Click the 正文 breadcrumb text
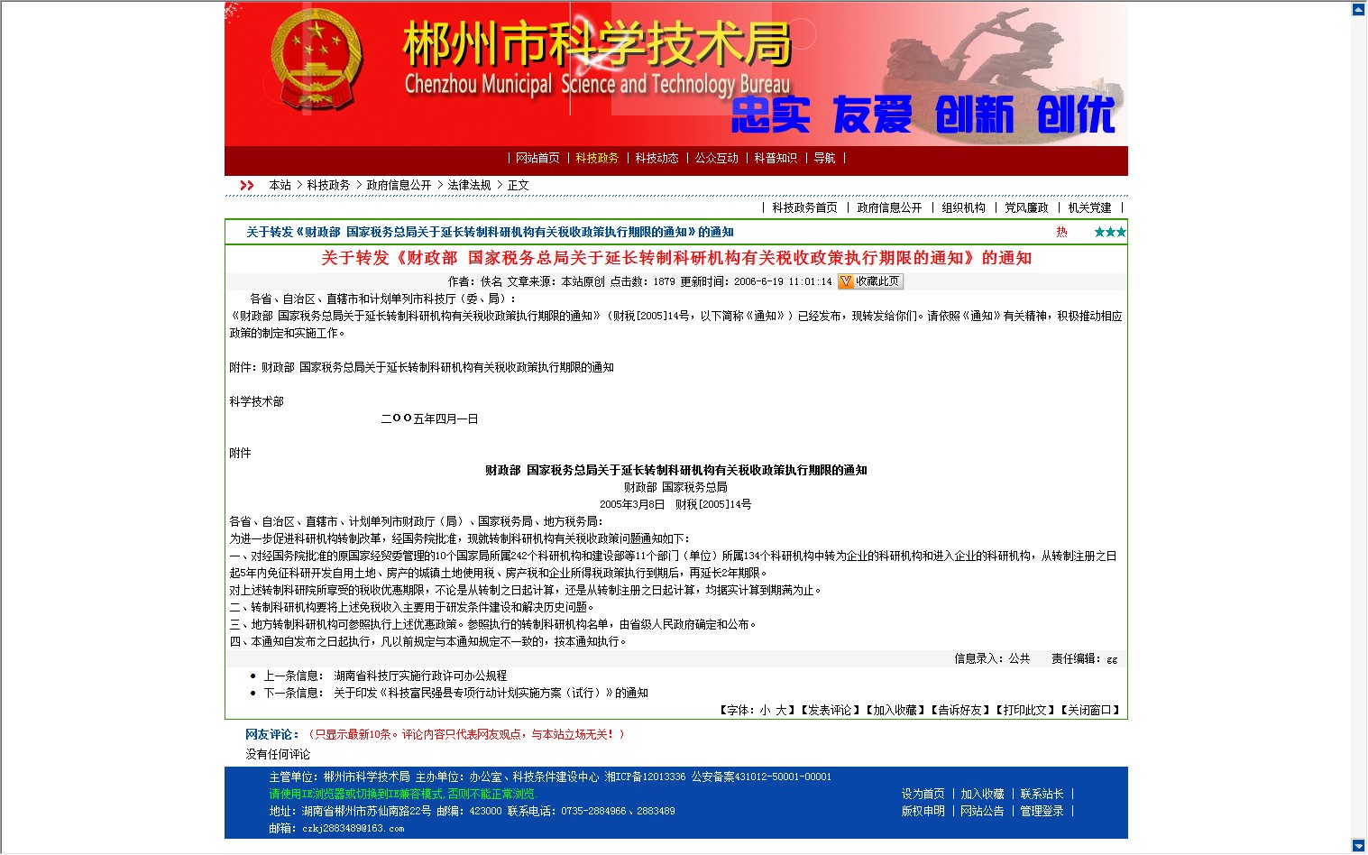Screen dimensions: 1368x855 tap(518, 185)
